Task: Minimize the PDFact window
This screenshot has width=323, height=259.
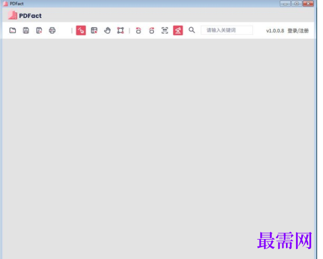Action: pos(285,4)
